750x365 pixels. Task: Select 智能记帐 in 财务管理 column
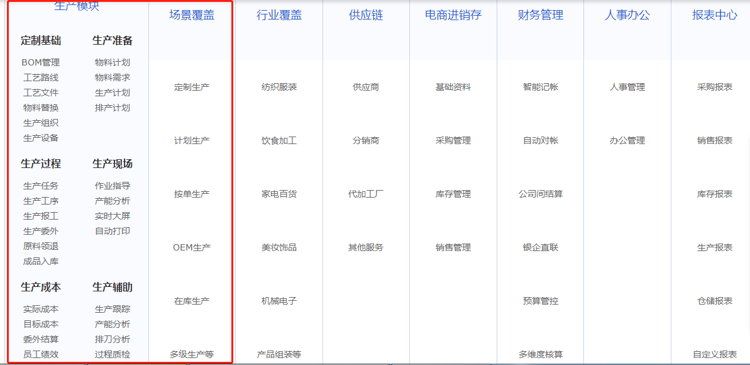pyautogui.click(x=539, y=87)
